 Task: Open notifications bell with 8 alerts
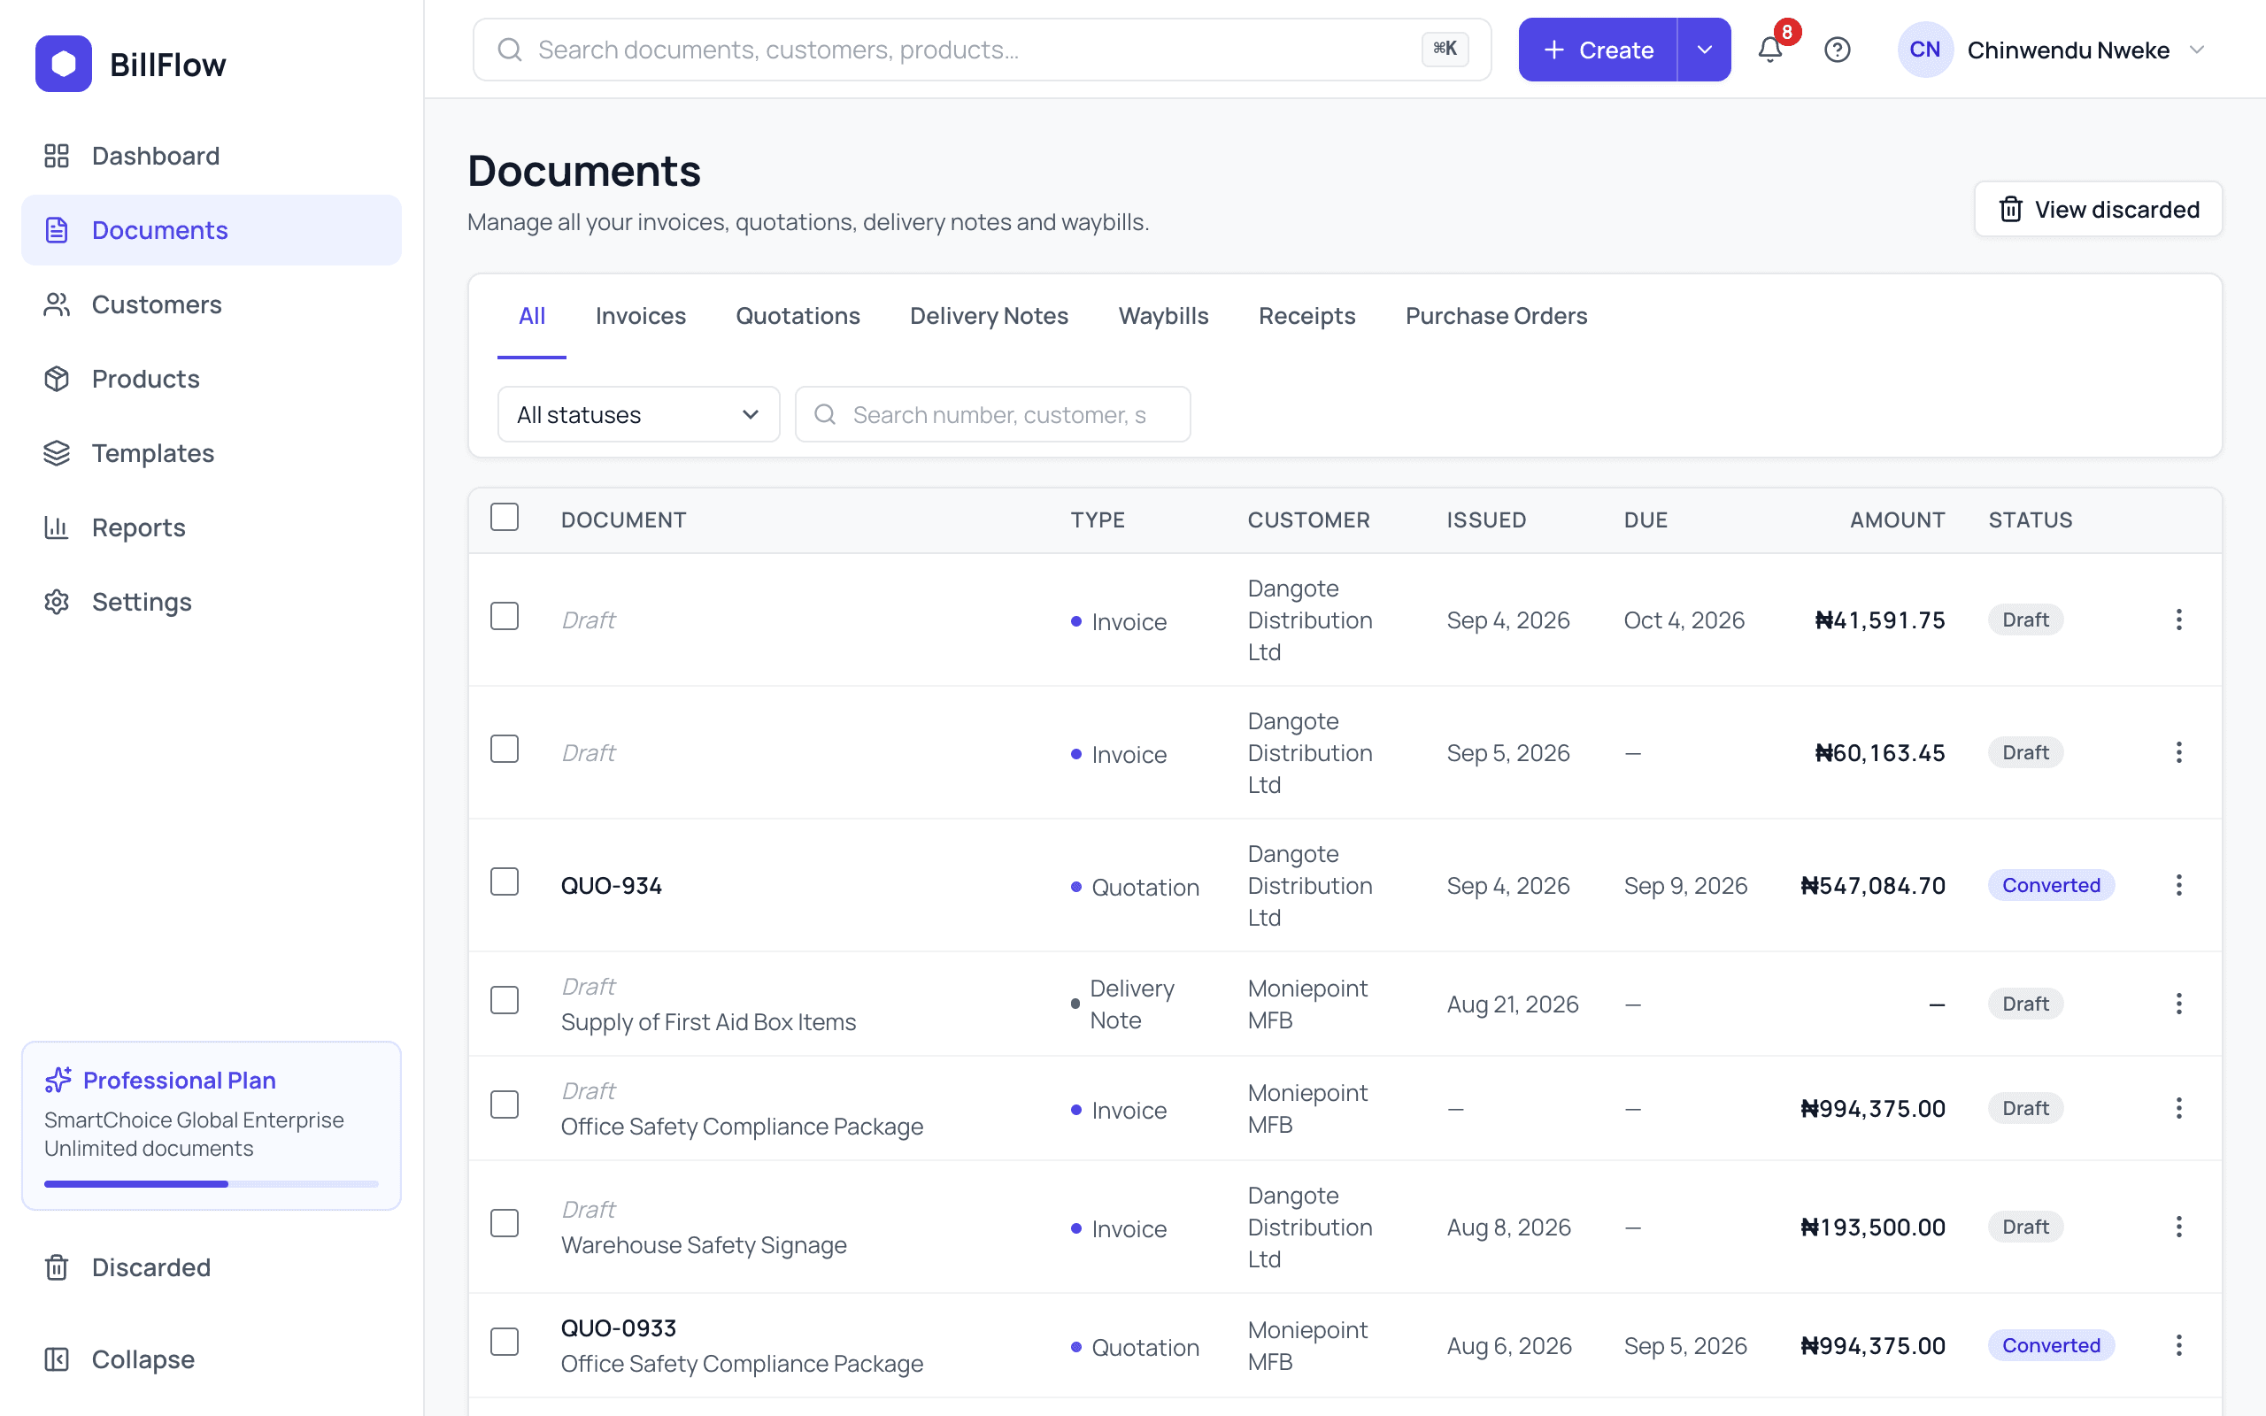click(1769, 50)
